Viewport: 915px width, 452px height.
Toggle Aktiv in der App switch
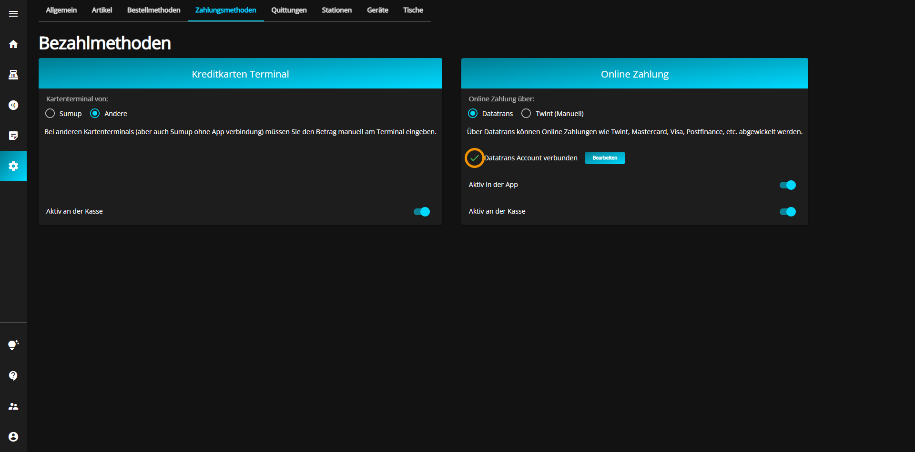[788, 185]
